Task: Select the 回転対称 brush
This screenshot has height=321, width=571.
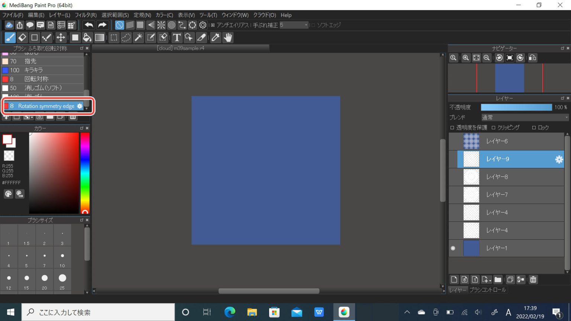Action: click(42, 79)
